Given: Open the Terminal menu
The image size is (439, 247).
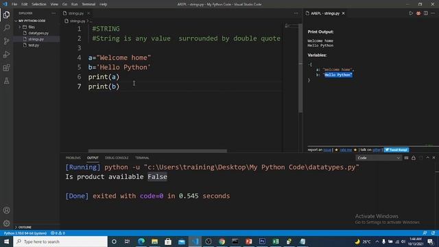Looking at the screenshot, I should (88, 4).
